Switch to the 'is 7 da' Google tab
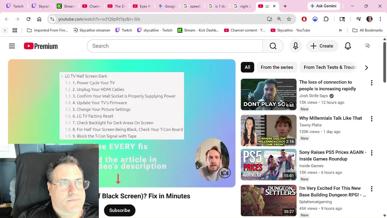387x218 pixels. (x=217, y=6)
